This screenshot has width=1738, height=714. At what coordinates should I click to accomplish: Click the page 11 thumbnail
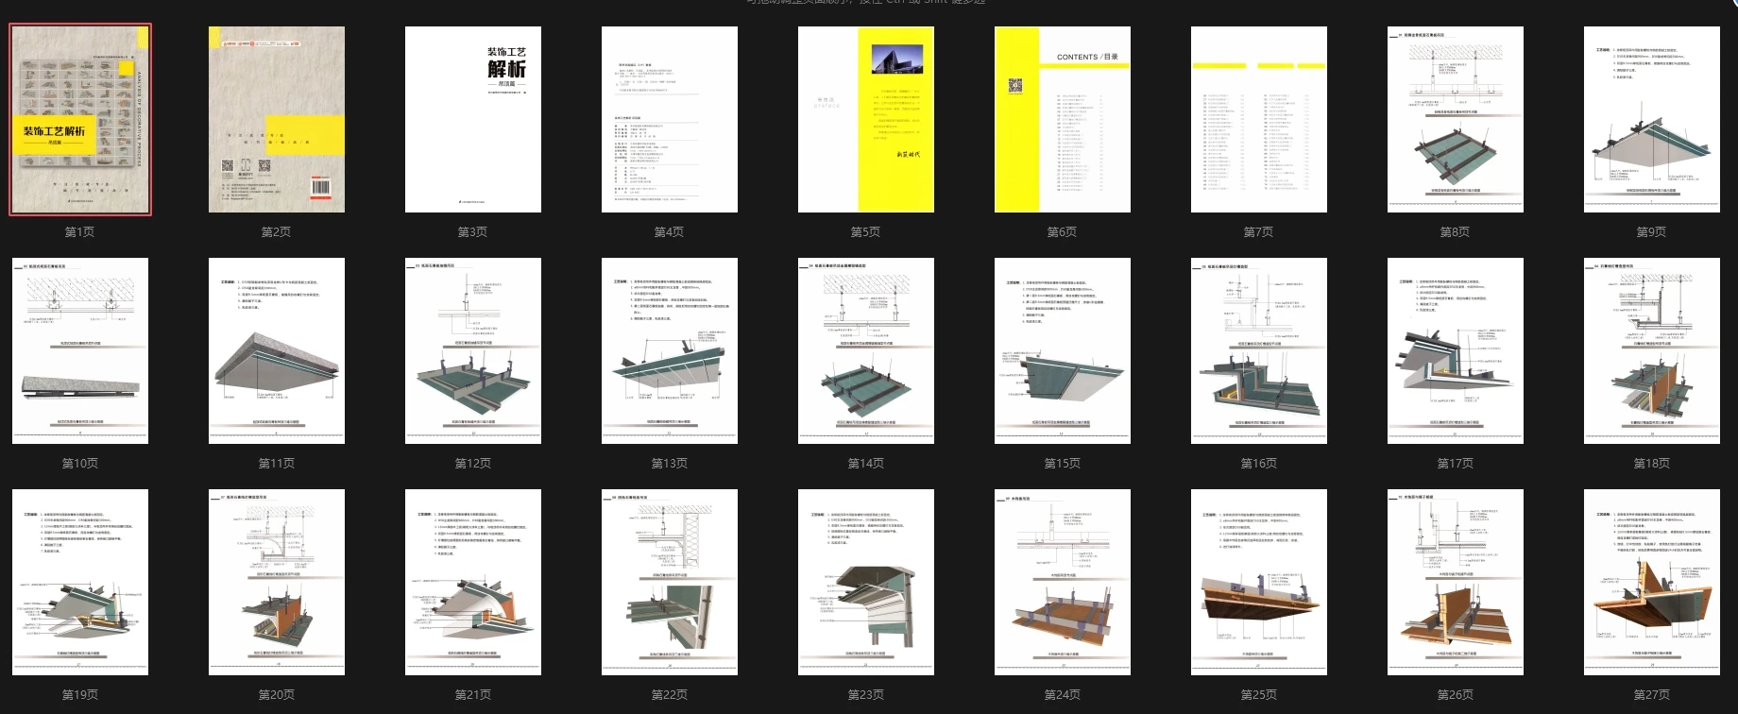coord(277,350)
